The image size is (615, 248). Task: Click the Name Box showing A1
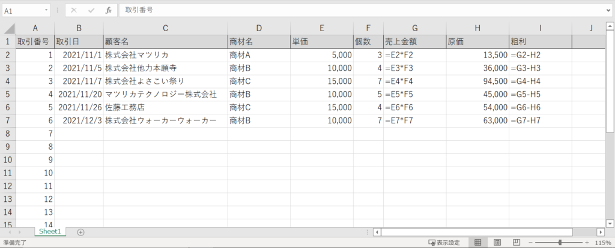pyautogui.click(x=23, y=11)
